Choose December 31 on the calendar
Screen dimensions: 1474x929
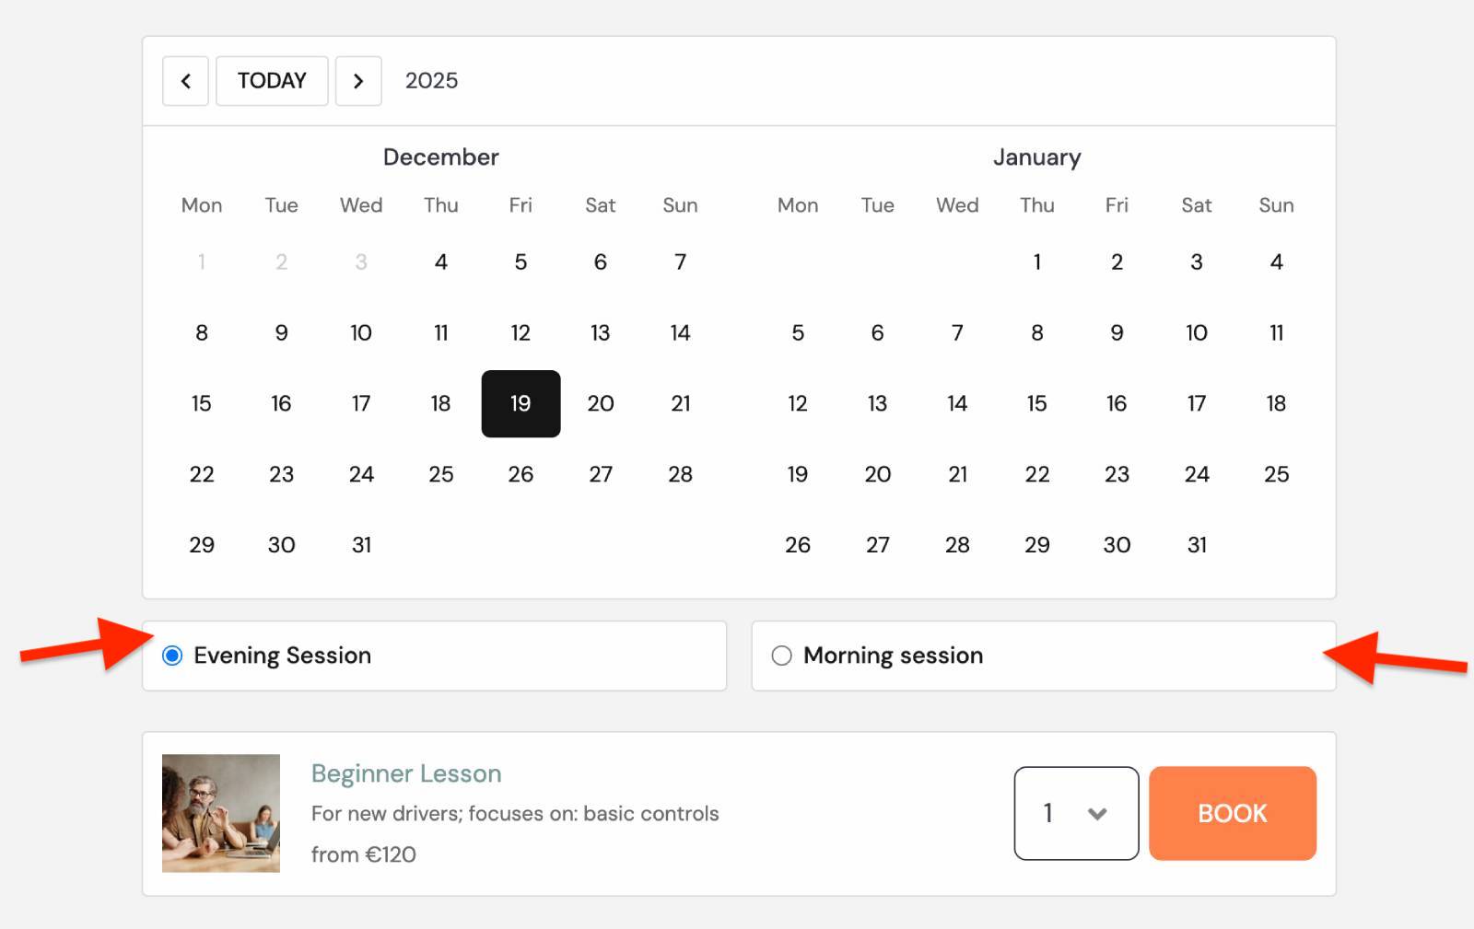click(361, 545)
